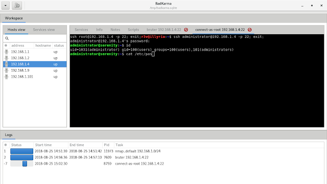327x184 pixels.
Task: Select host 192.168.1.101 row
Action: pos(35,77)
